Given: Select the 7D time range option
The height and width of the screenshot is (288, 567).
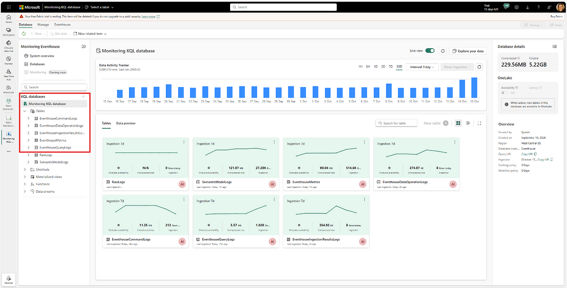Looking at the screenshot, I should 391,67.
